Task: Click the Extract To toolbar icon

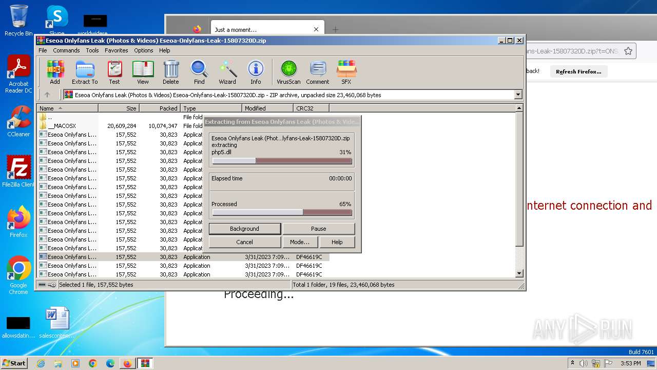Action: (85, 72)
